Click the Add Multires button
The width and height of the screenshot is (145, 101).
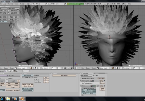coord(64,75)
